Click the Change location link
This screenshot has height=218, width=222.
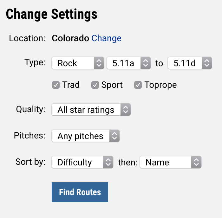pyautogui.click(x=106, y=38)
